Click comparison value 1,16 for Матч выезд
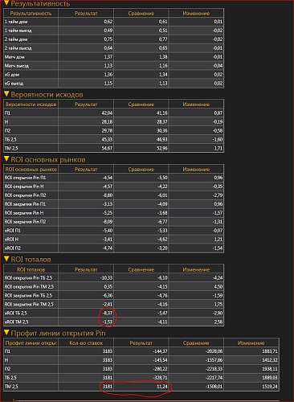294x402 pixels. pyautogui.click(x=163, y=66)
